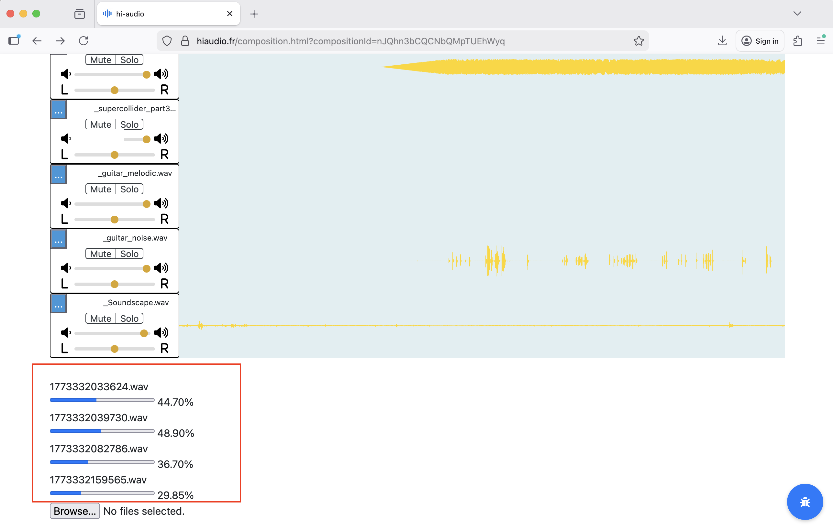
Task: Click the extensions puzzle icon
Action: coord(798,40)
